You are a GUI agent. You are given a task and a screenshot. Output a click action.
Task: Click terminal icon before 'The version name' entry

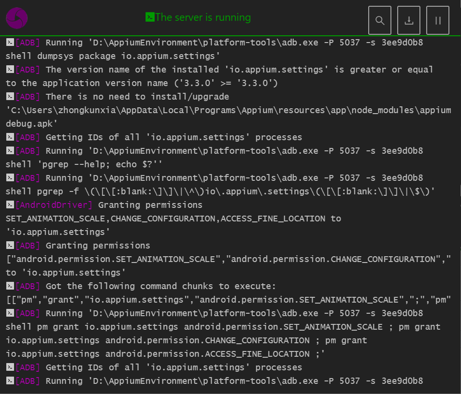[10, 70]
